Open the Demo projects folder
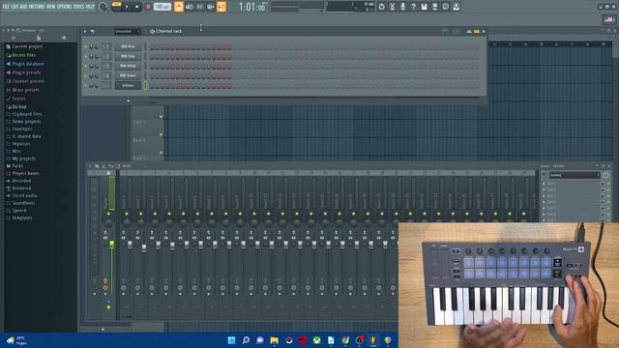Screen dimensions: 619x348 click(23, 122)
